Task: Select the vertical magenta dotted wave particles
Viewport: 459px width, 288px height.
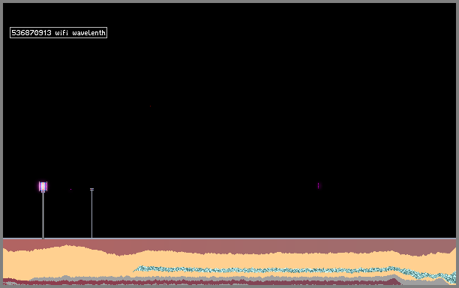Action: tap(318, 185)
